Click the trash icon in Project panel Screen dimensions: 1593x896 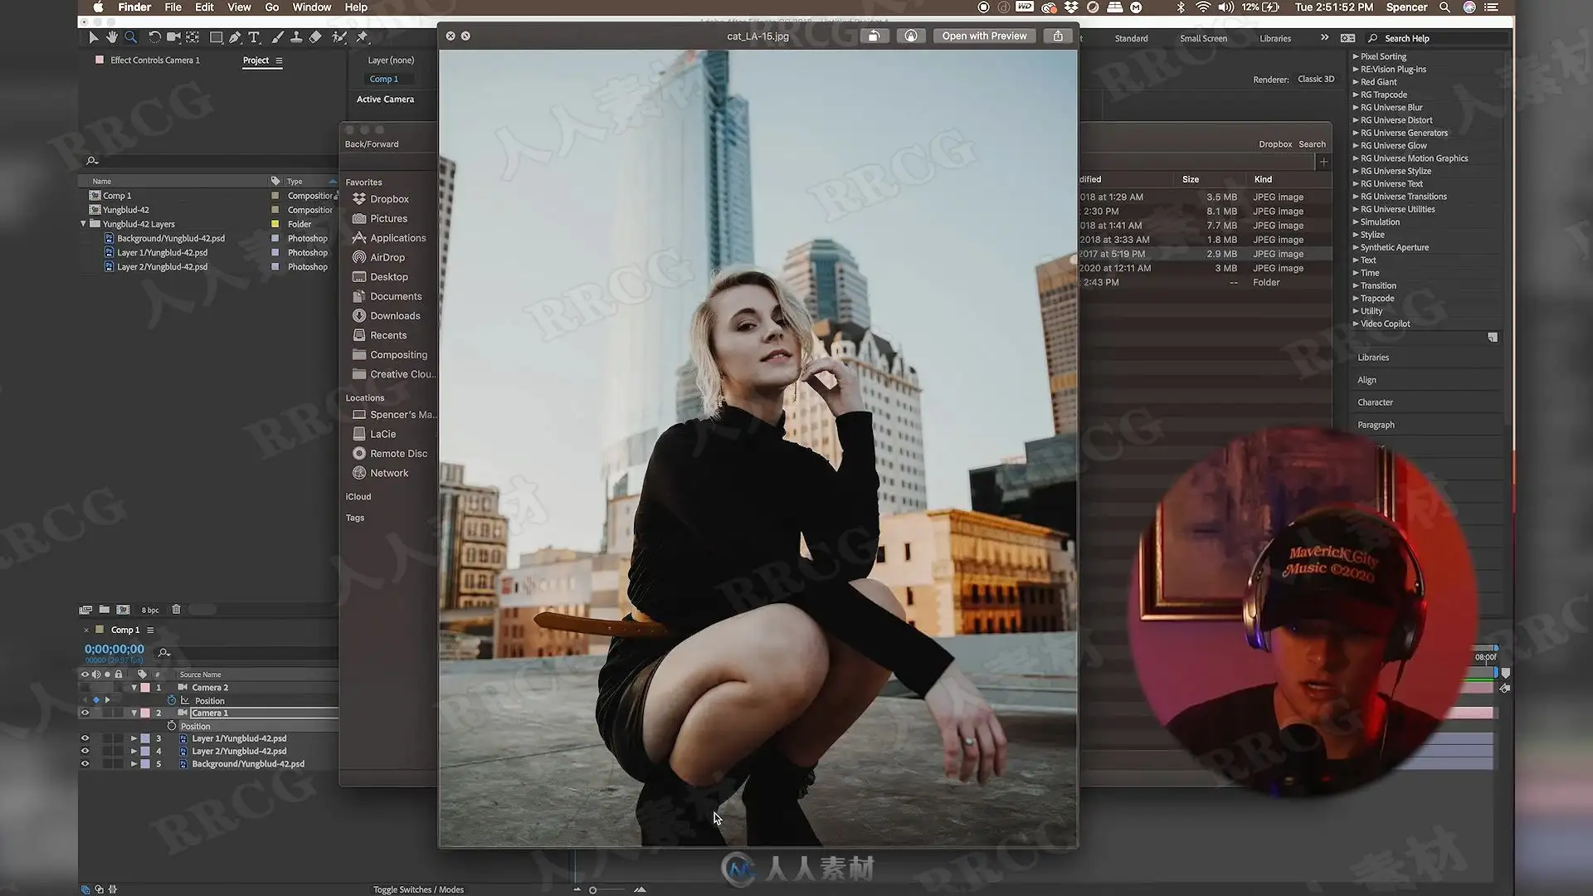pyautogui.click(x=176, y=610)
